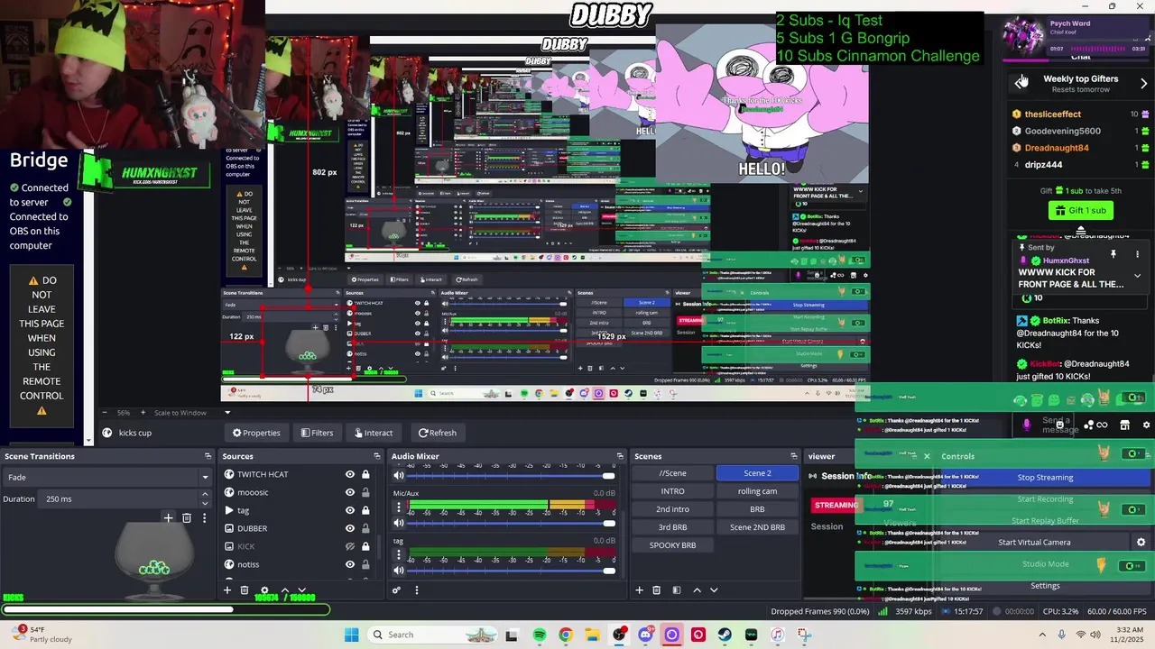Toggle visibility of notiss source
The width and height of the screenshot is (1155, 649).
coord(350,564)
